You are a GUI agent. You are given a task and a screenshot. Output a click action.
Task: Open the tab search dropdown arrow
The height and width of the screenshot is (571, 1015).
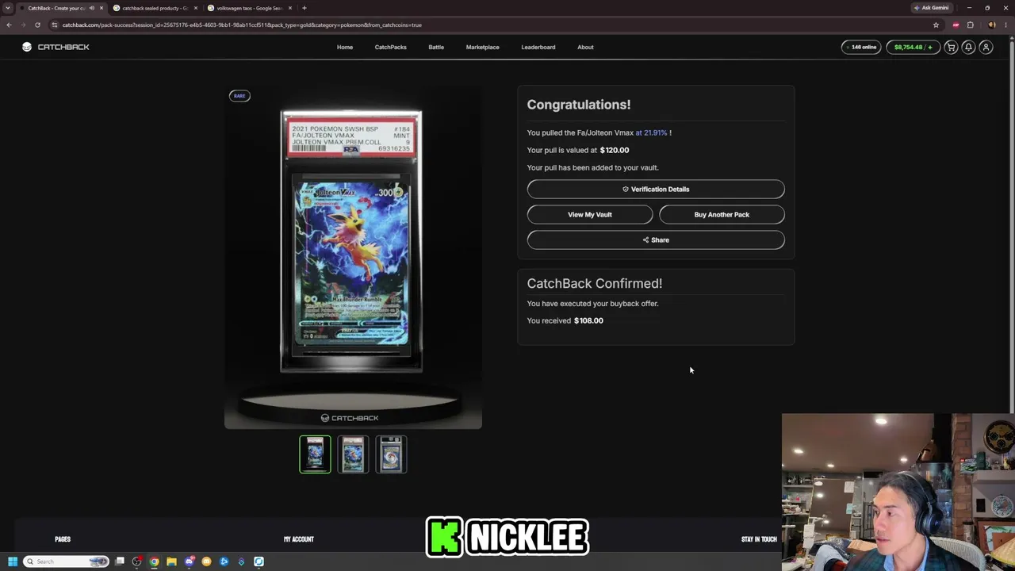[8, 8]
